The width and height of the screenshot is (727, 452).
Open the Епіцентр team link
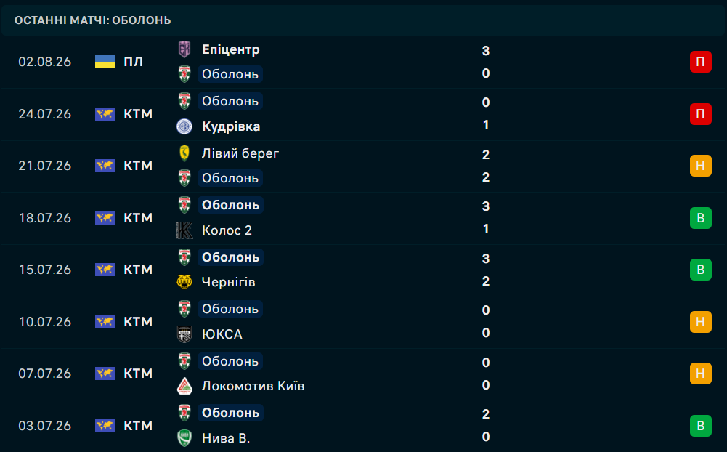(x=230, y=49)
